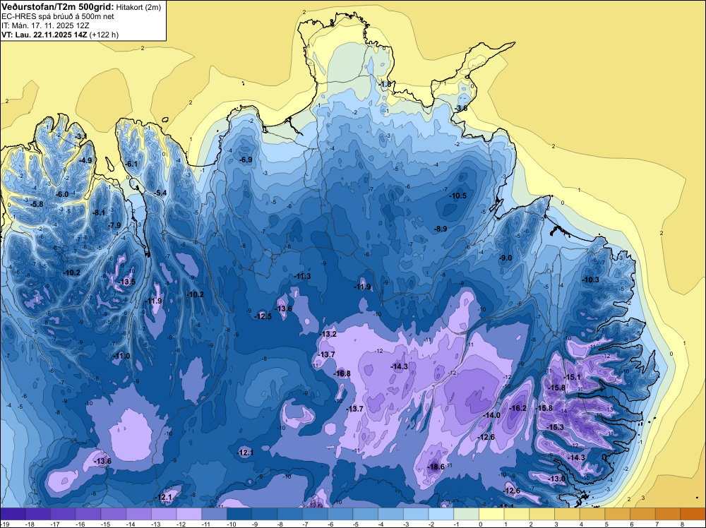Pick the legend swatch between -6 and -5
This screenshot has height=528, width=706.
(341, 514)
